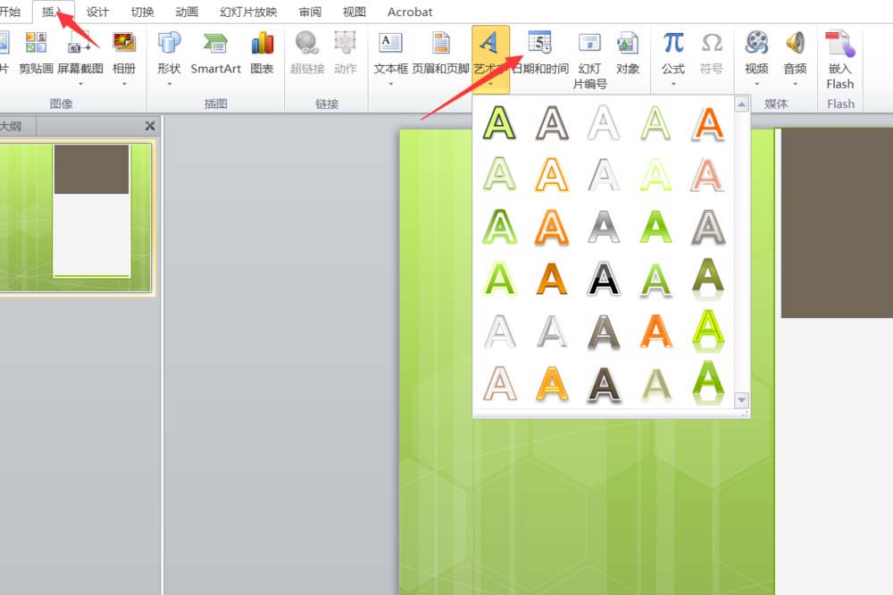Choose first-row white outlined WordArt style
The height and width of the screenshot is (595, 893).
604,122
